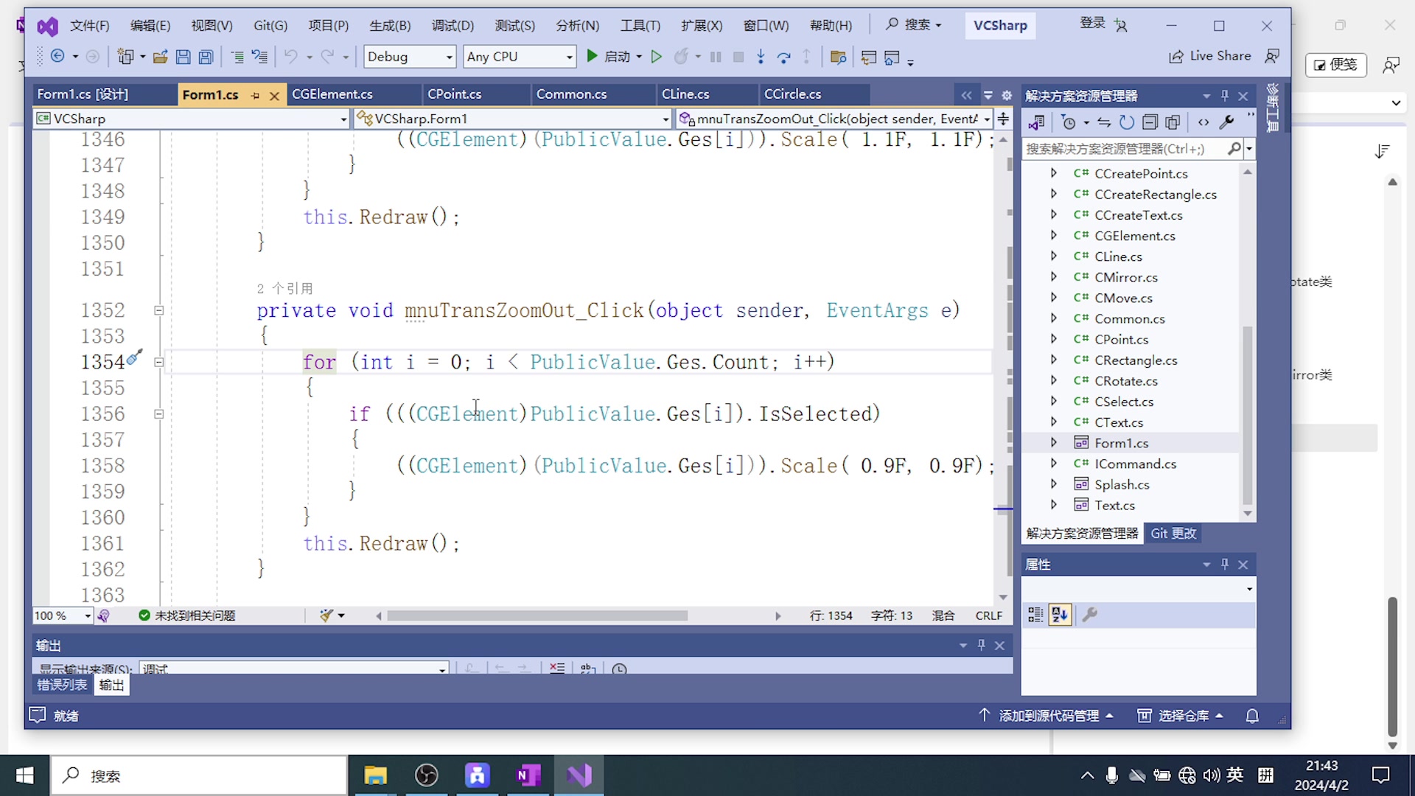
Task: Click the Open File folder icon
Action: 160,57
